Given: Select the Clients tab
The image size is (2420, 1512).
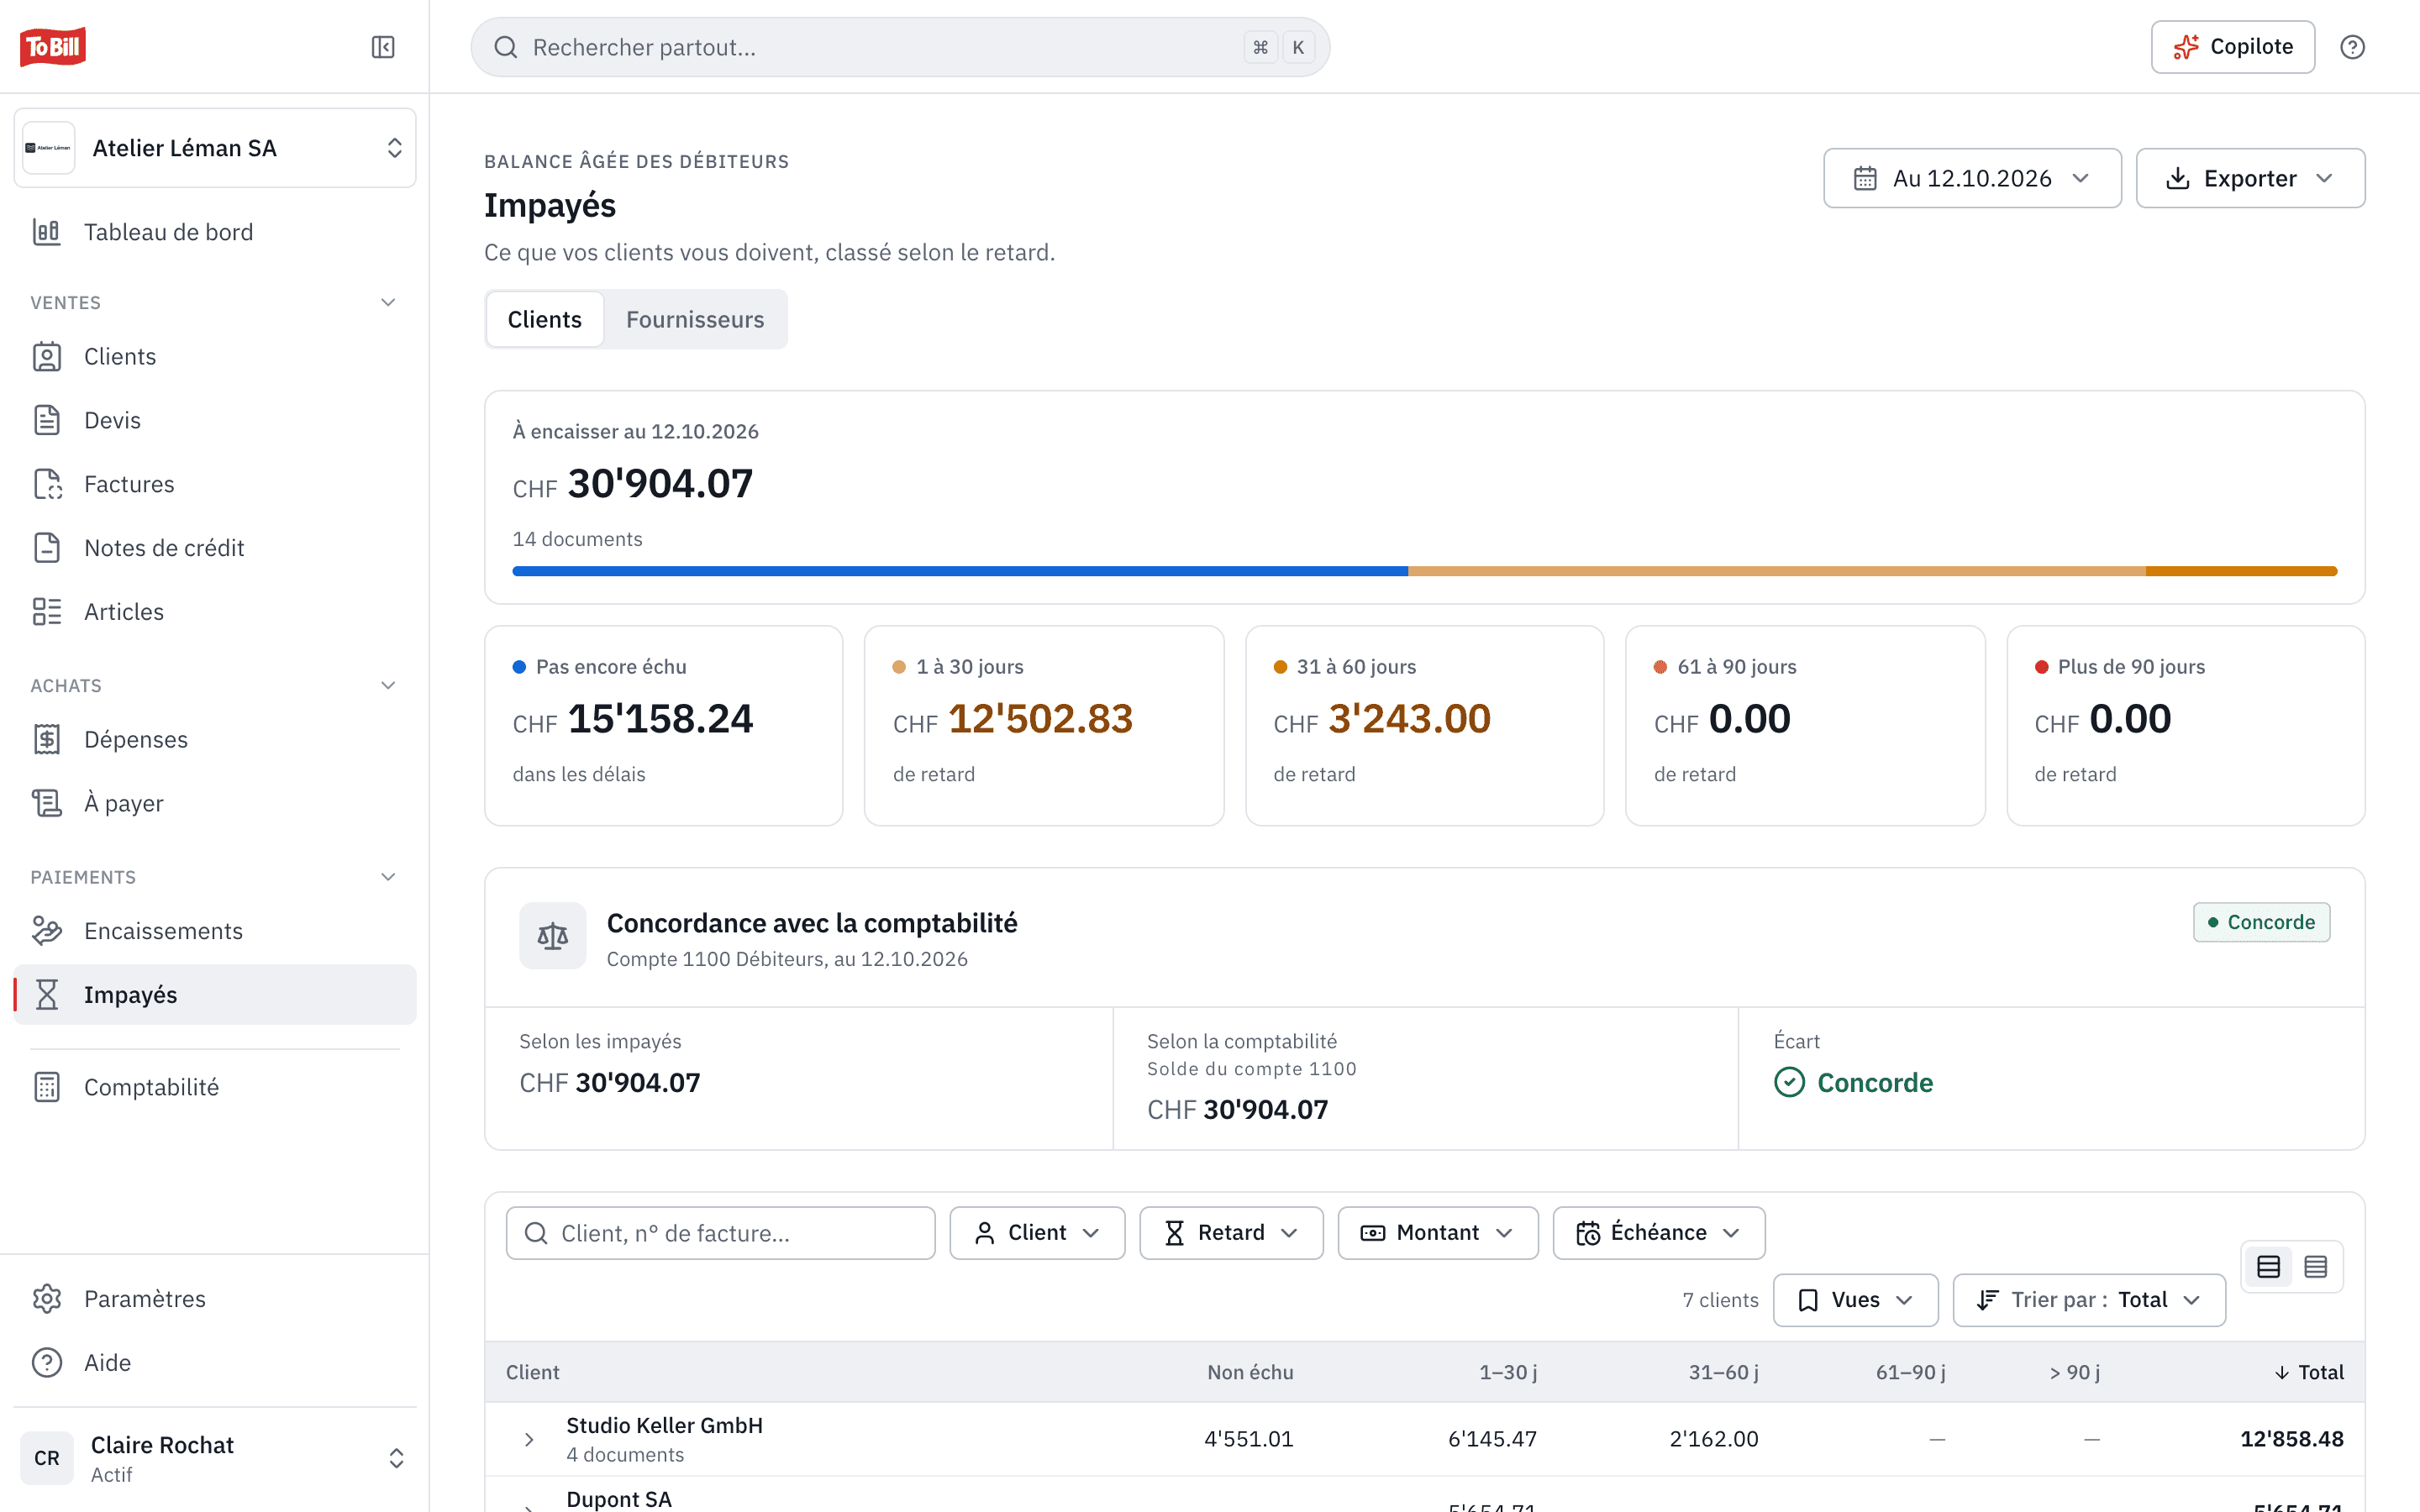Looking at the screenshot, I should coord(545,319).
